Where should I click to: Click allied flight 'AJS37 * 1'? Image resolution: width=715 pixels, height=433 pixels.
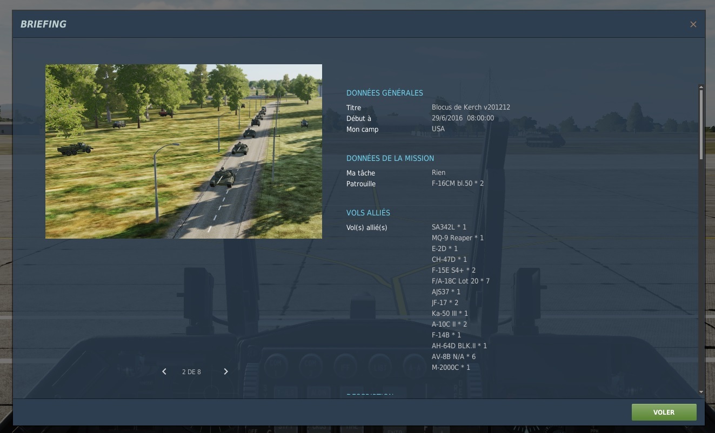(446, 292)
